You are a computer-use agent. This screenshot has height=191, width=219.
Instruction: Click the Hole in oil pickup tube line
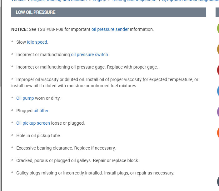(x=38, y=136)
